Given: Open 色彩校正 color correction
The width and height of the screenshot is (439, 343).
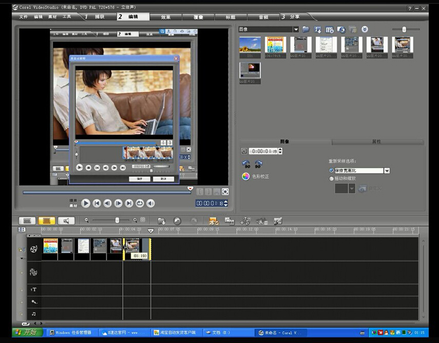Looking at the screenshot, I should tap(255, 176).
